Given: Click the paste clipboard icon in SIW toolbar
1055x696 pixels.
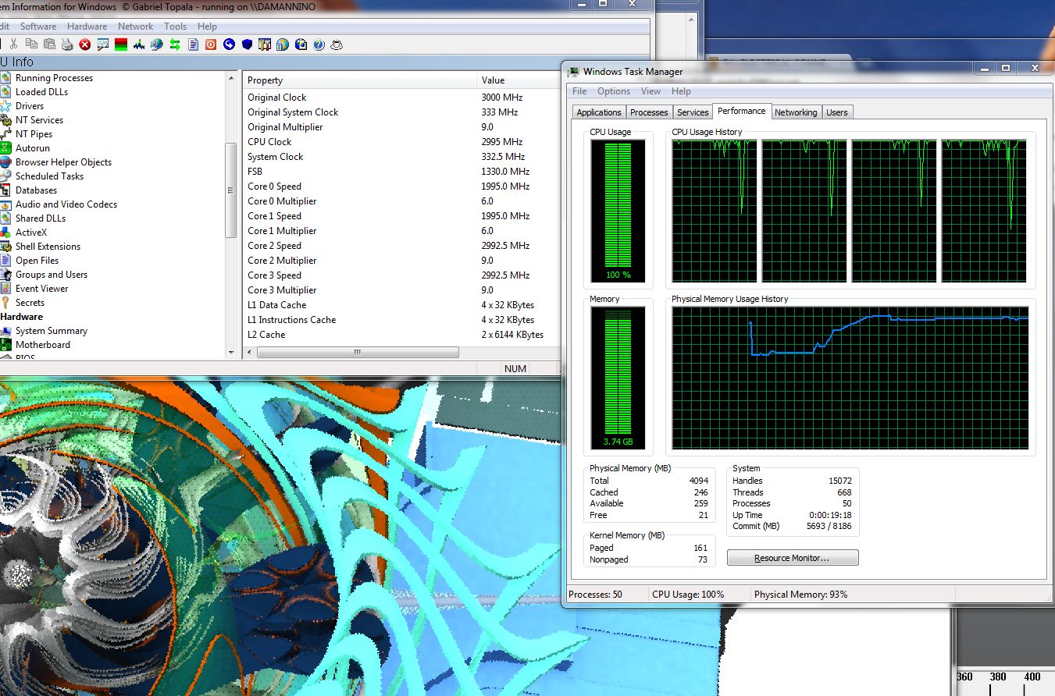Looking at the screenshot, I should [x=49, y=44].
